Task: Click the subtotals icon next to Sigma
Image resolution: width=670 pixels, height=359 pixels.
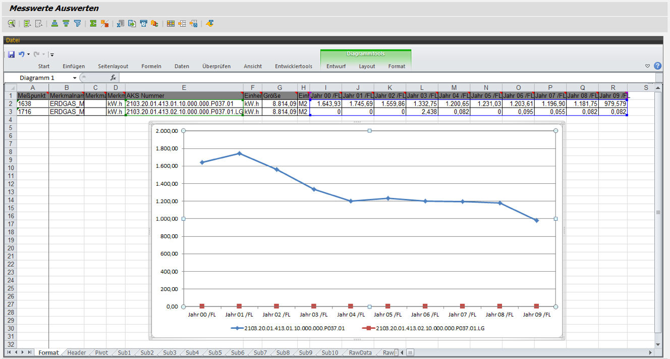Action: [x=104, y=23]
